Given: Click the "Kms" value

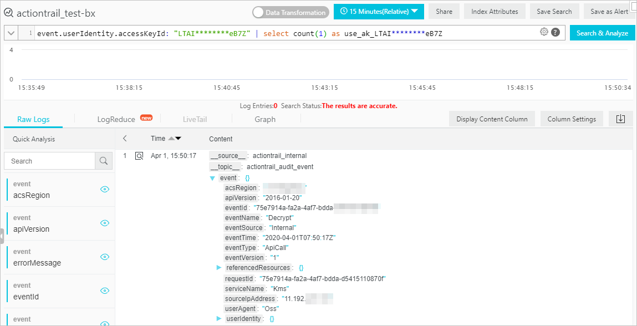Looking at the screenshot, I should pos(280,289).
